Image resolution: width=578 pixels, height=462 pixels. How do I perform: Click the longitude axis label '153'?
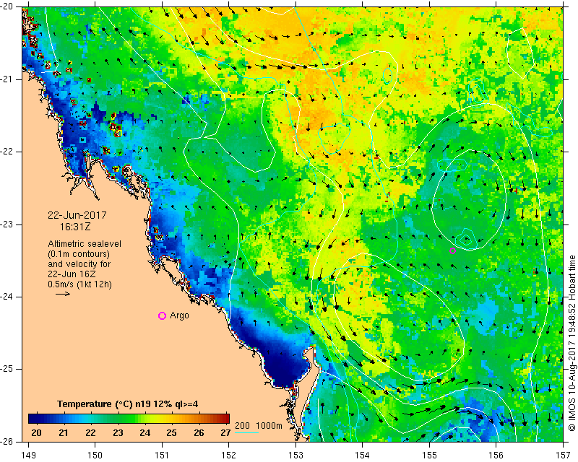point(296,455)
